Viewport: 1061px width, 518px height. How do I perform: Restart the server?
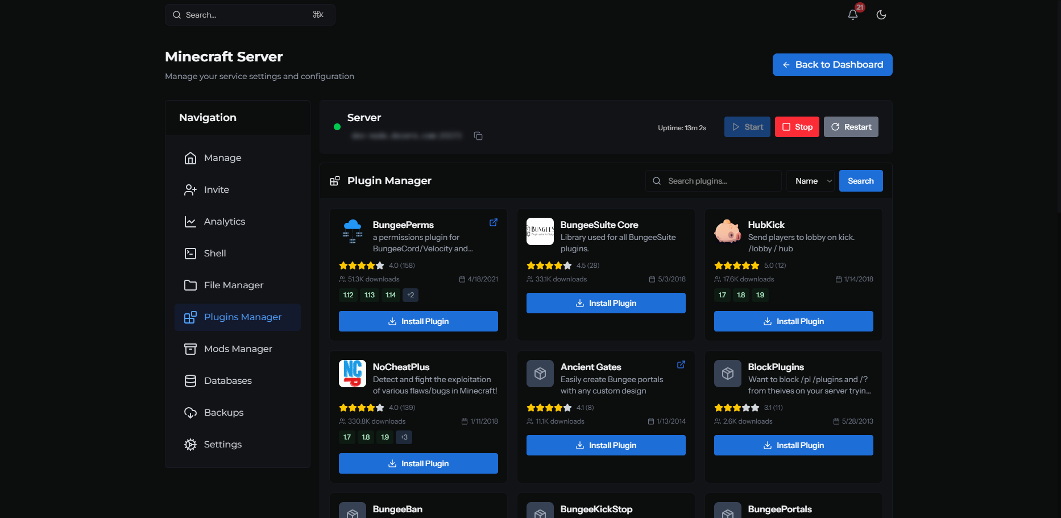[x=851, y=127]
